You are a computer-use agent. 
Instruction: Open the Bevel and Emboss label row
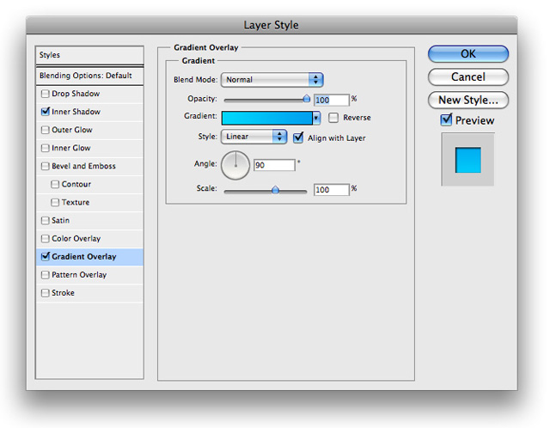coord(84,166)
